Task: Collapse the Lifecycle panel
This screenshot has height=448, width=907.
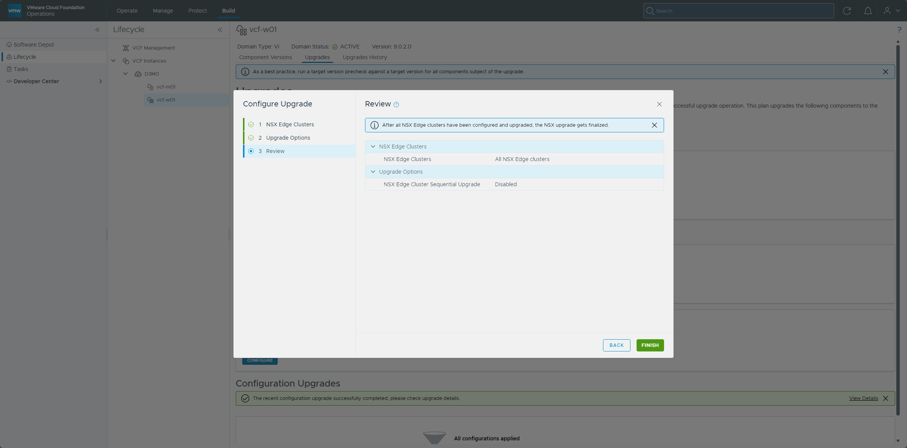Action: 220,30
